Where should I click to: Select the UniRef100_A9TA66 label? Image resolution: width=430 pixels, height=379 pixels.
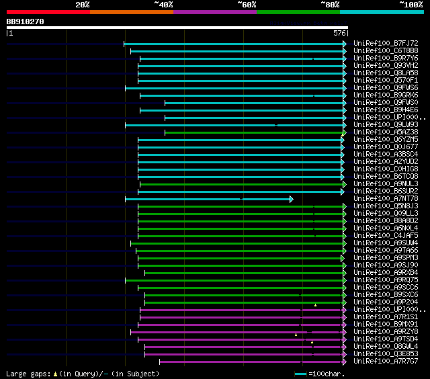386,251
